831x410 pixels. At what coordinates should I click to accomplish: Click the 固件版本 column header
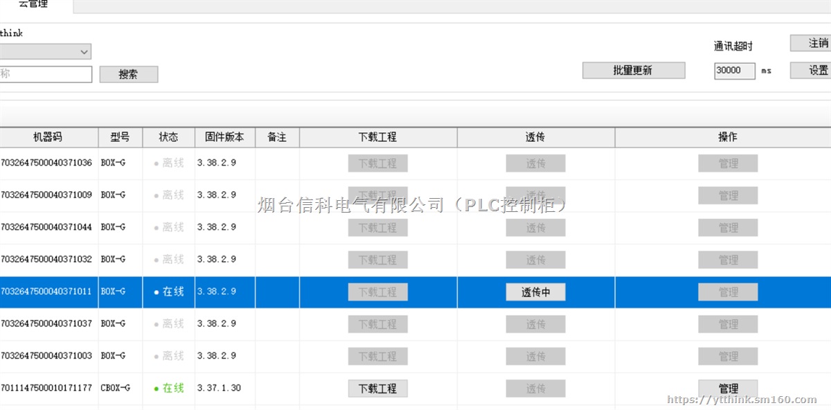pos(225,136)
